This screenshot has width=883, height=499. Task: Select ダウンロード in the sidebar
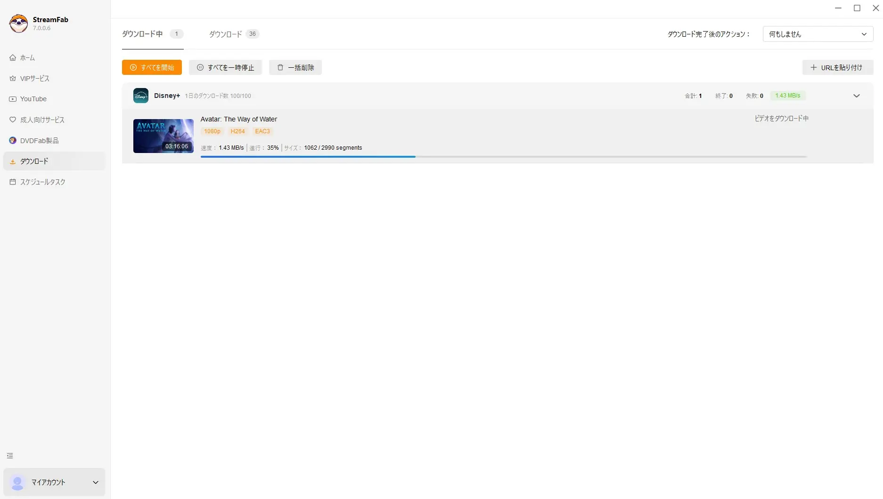(x=54, y=161)
